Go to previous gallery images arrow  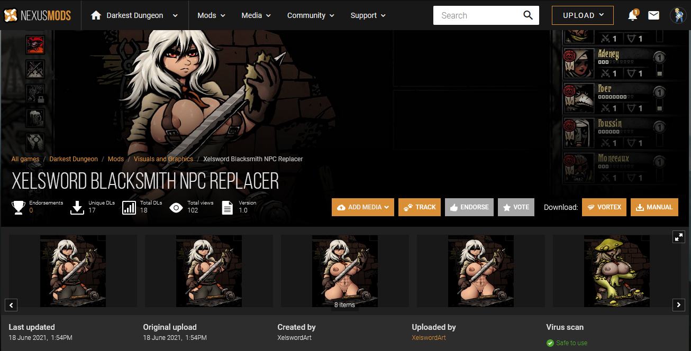(x=11, y=305)
